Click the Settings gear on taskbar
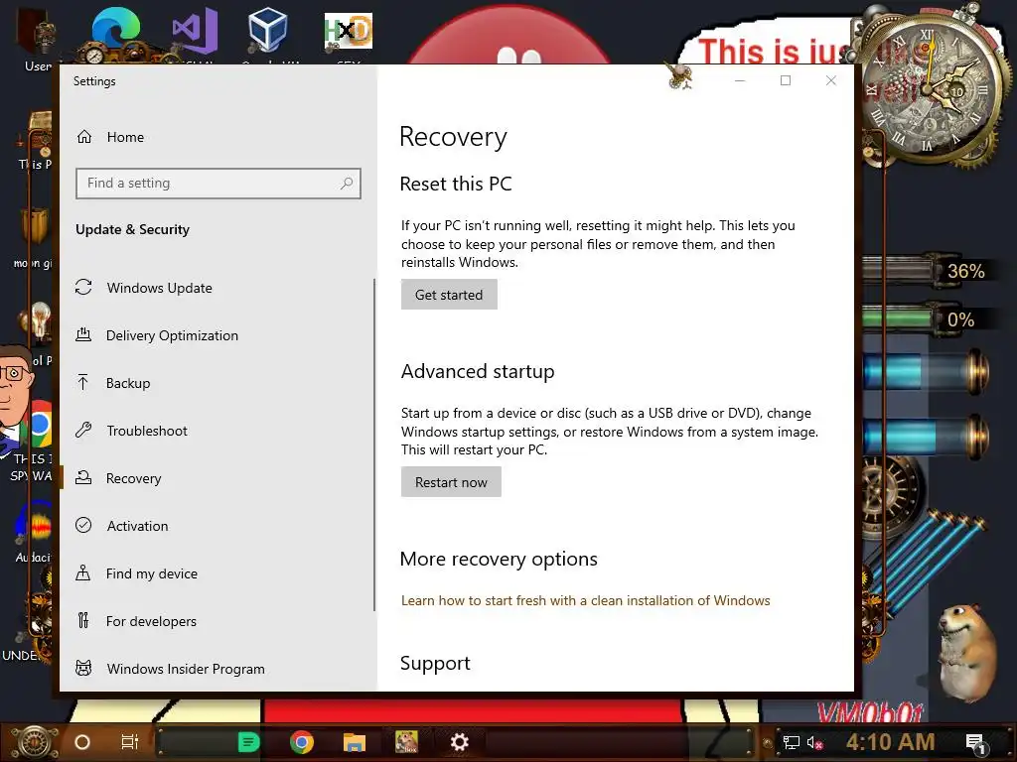This screenshot has width=1017, height=762. [x=459, y=742]
